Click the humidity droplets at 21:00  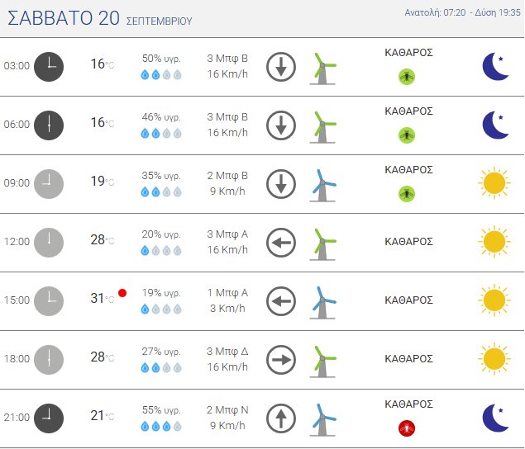(x=161, y=427)
